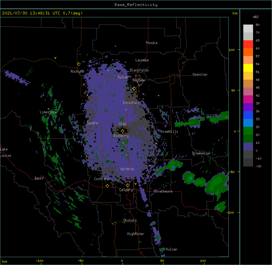
Task: Pick the green 20-30 dBZ legend swatch
Action: click(248, 131)
